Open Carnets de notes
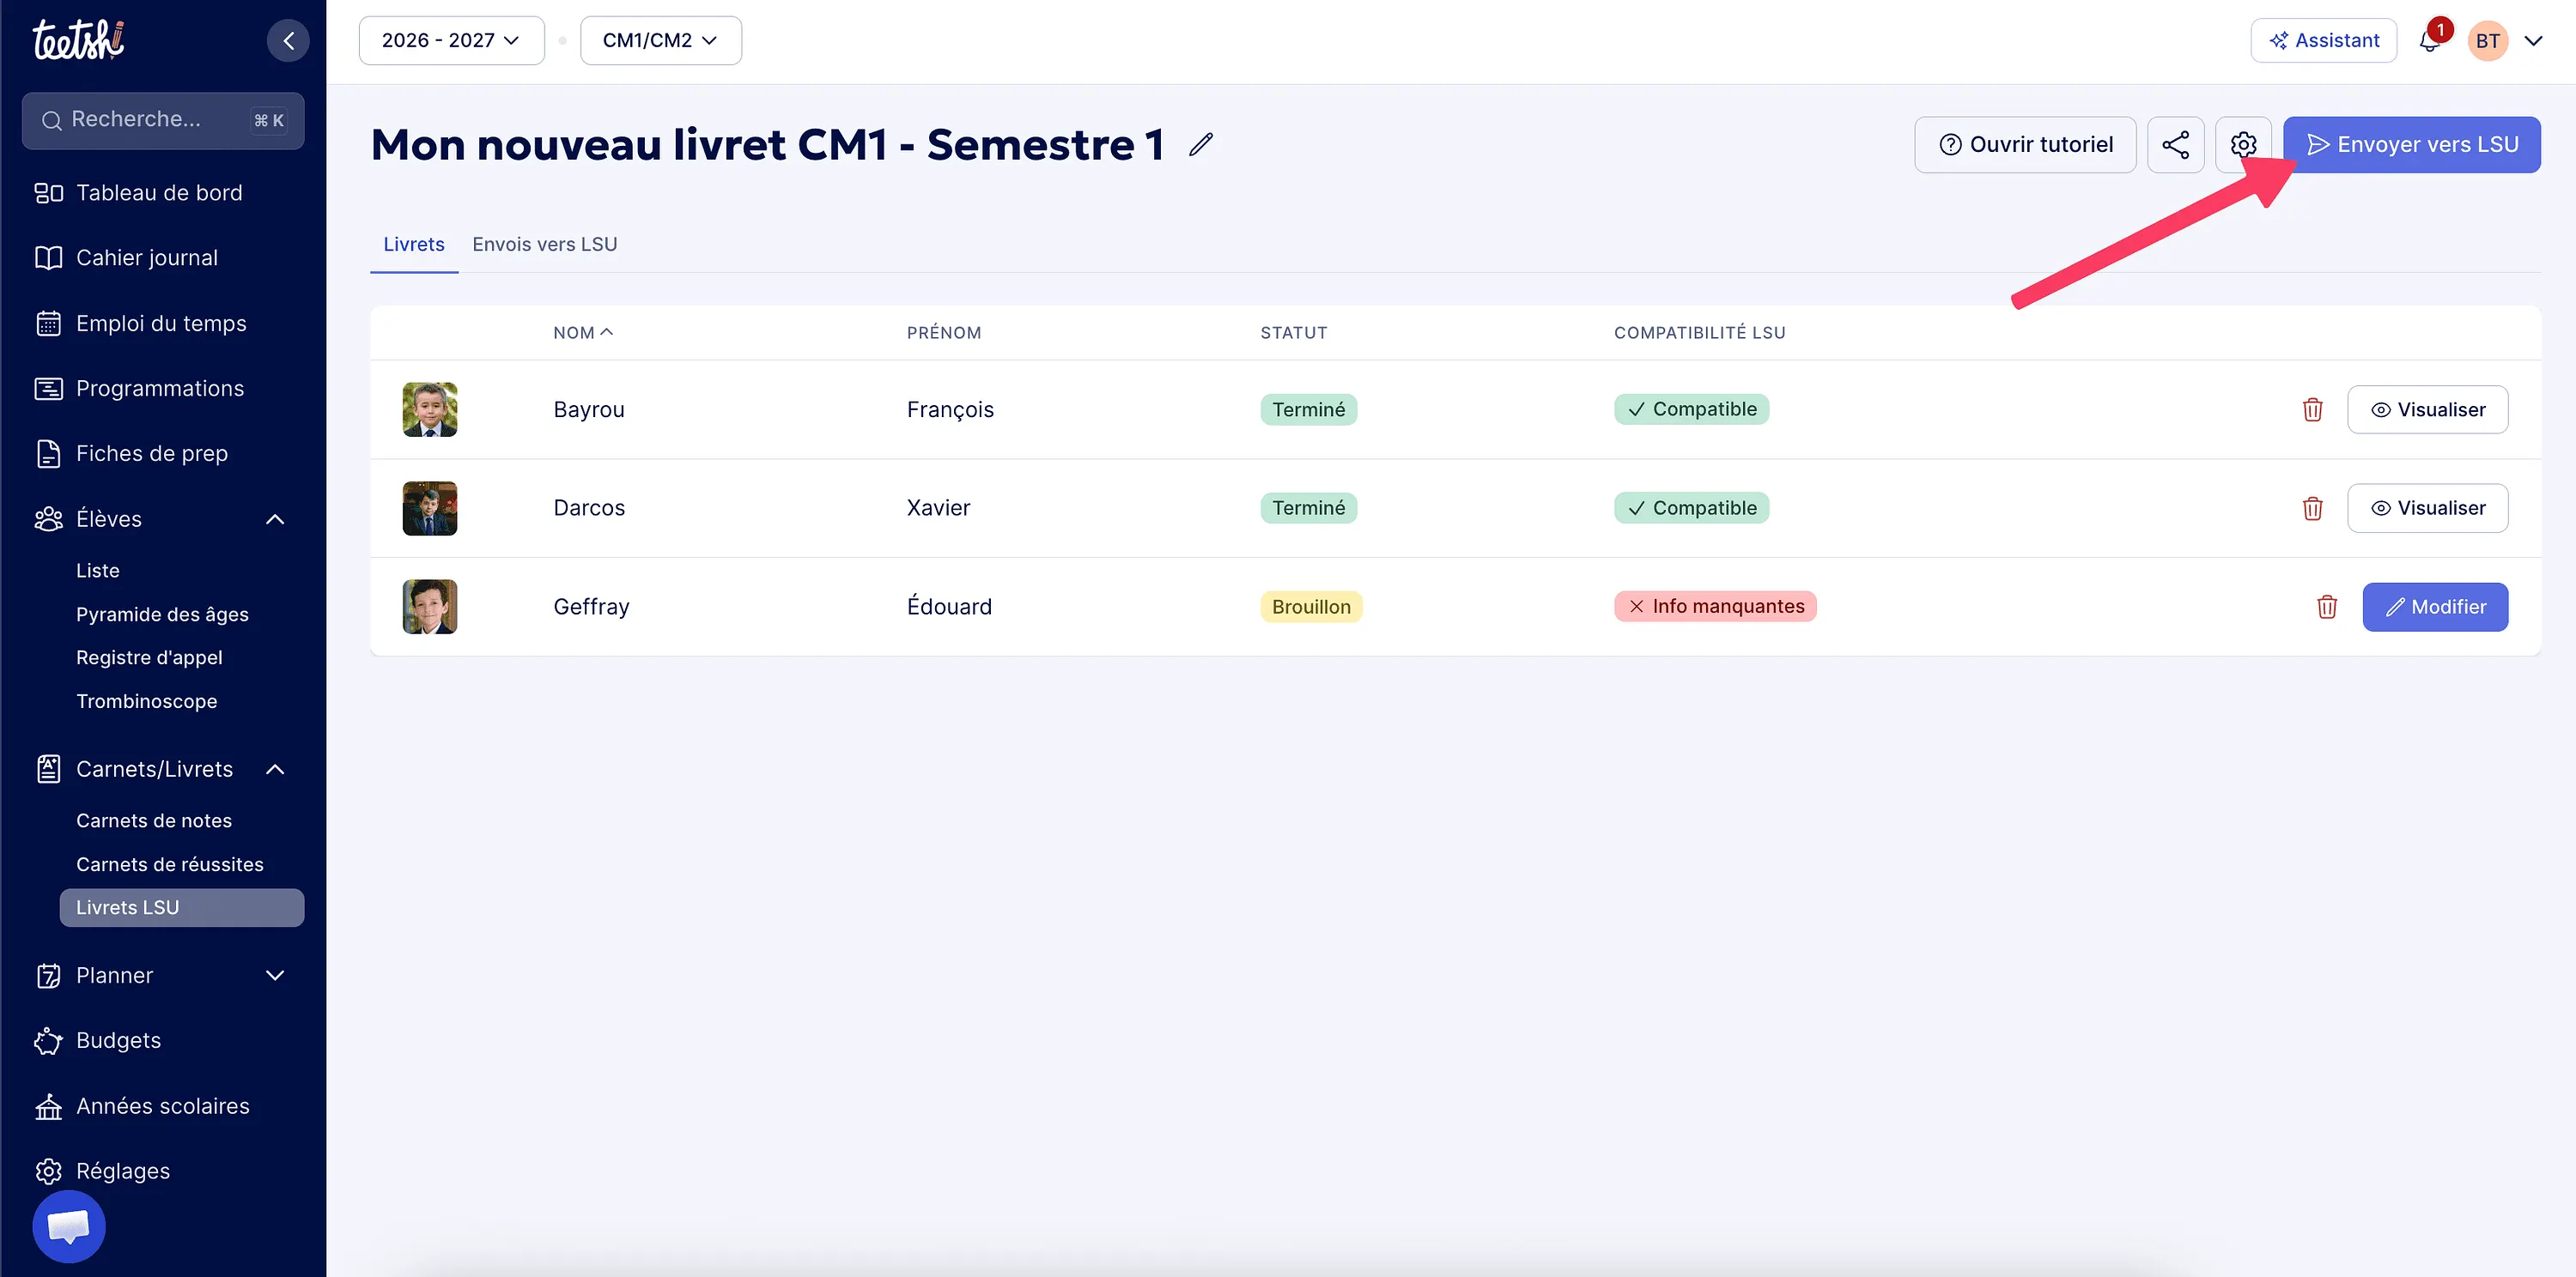The height and width of the screenshot is (1277, 2576). click(154, 820)
